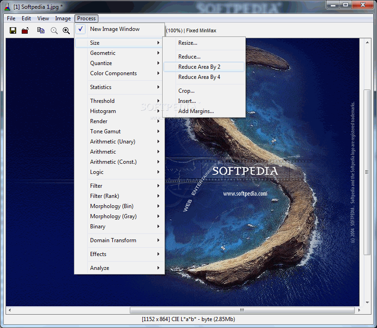Open the Logic submenu
This screenshot has width=377, height=328.
pyautogui.click(x=120, y=172)
